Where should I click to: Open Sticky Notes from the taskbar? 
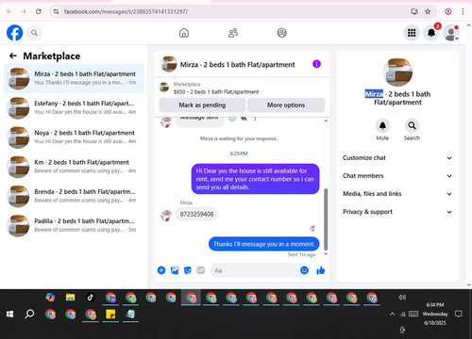[x=110, y=314]
